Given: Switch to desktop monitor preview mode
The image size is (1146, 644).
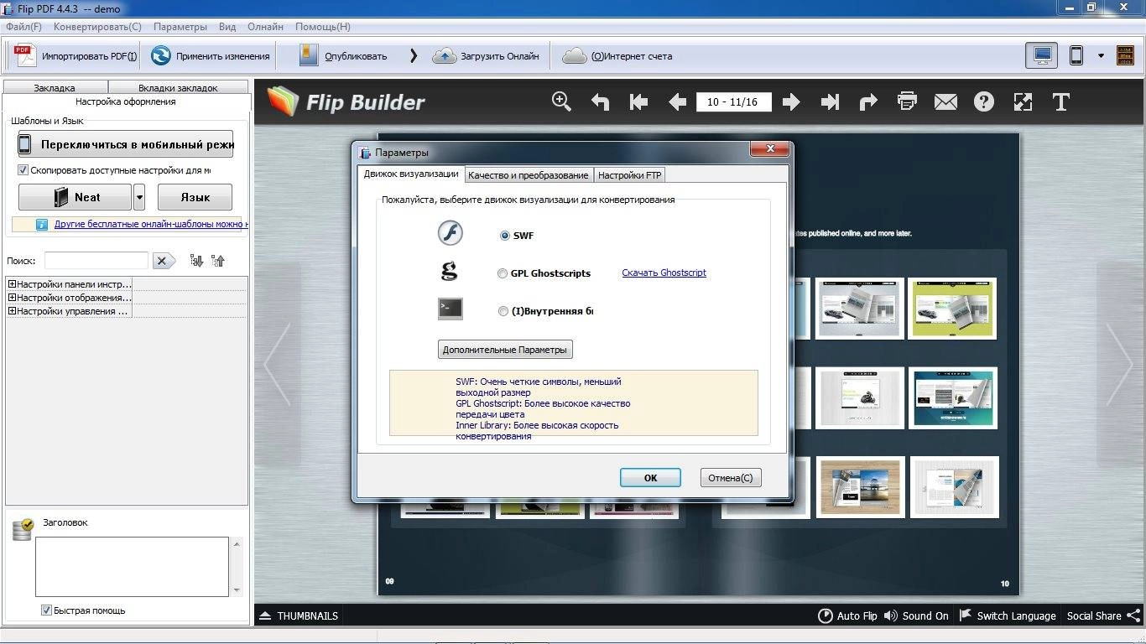Looking at the screenshot, I should pos(1042,56).
